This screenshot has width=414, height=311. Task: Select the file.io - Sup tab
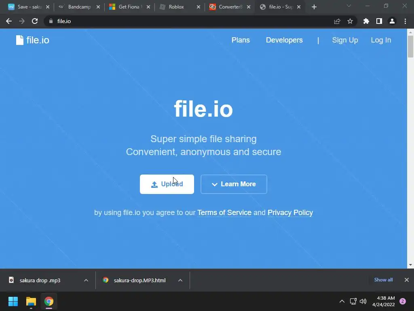point(277,7)
